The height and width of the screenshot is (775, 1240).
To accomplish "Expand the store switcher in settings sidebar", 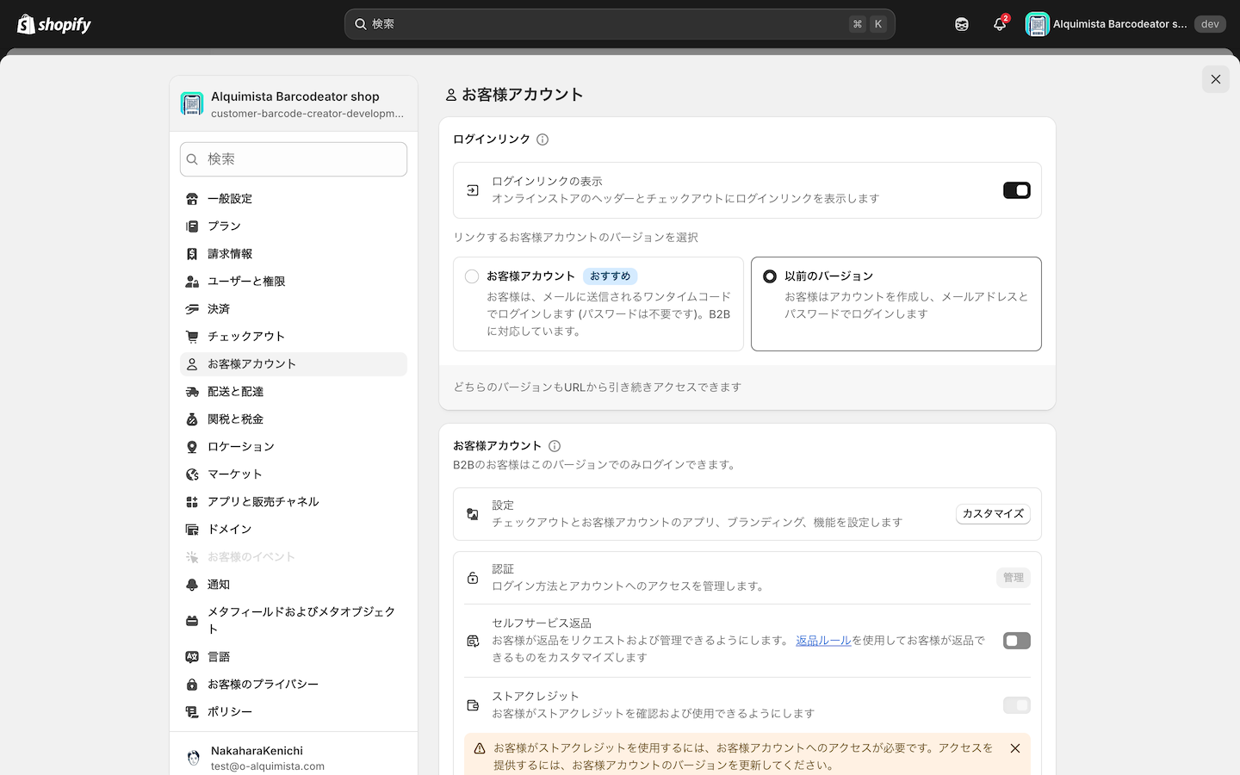I will pos(294,104).
